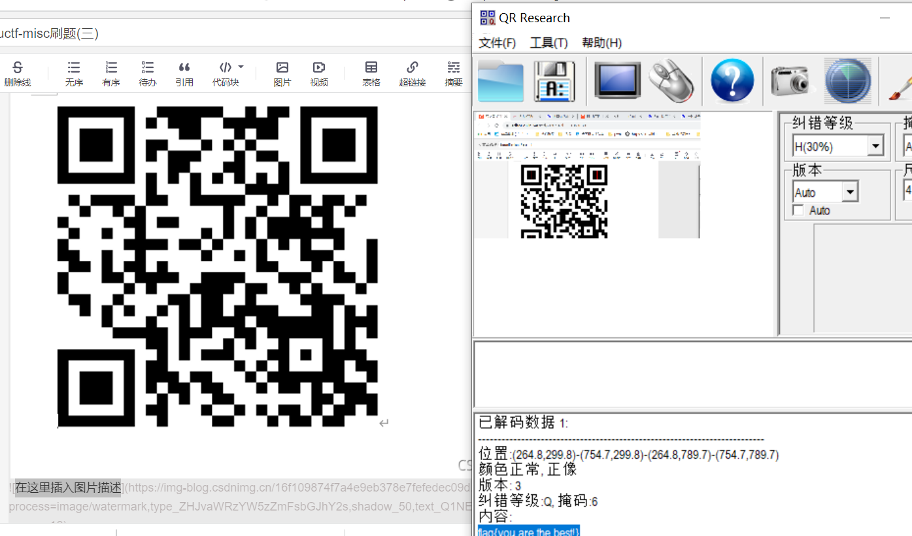This screenshot has height=536, width=912.
Task: Click the large QR code image in editor
Action: click(218, 267)
